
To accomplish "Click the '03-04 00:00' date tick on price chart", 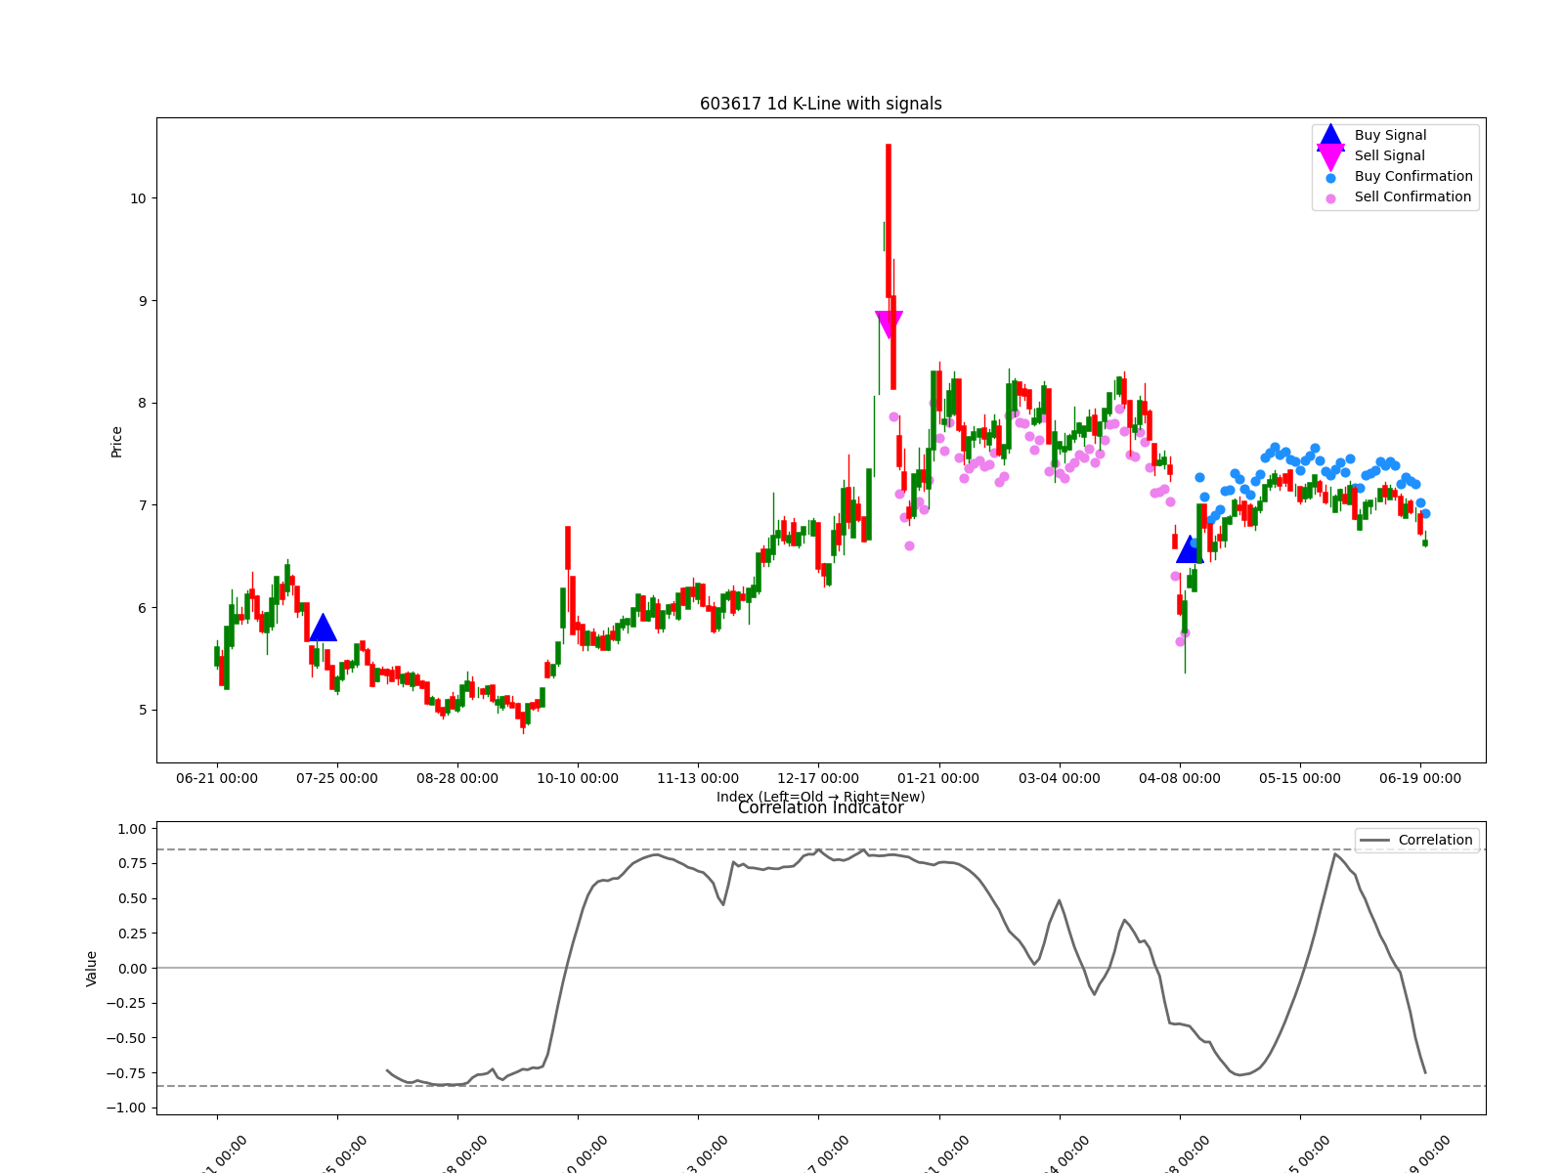I will [1060, 779].
